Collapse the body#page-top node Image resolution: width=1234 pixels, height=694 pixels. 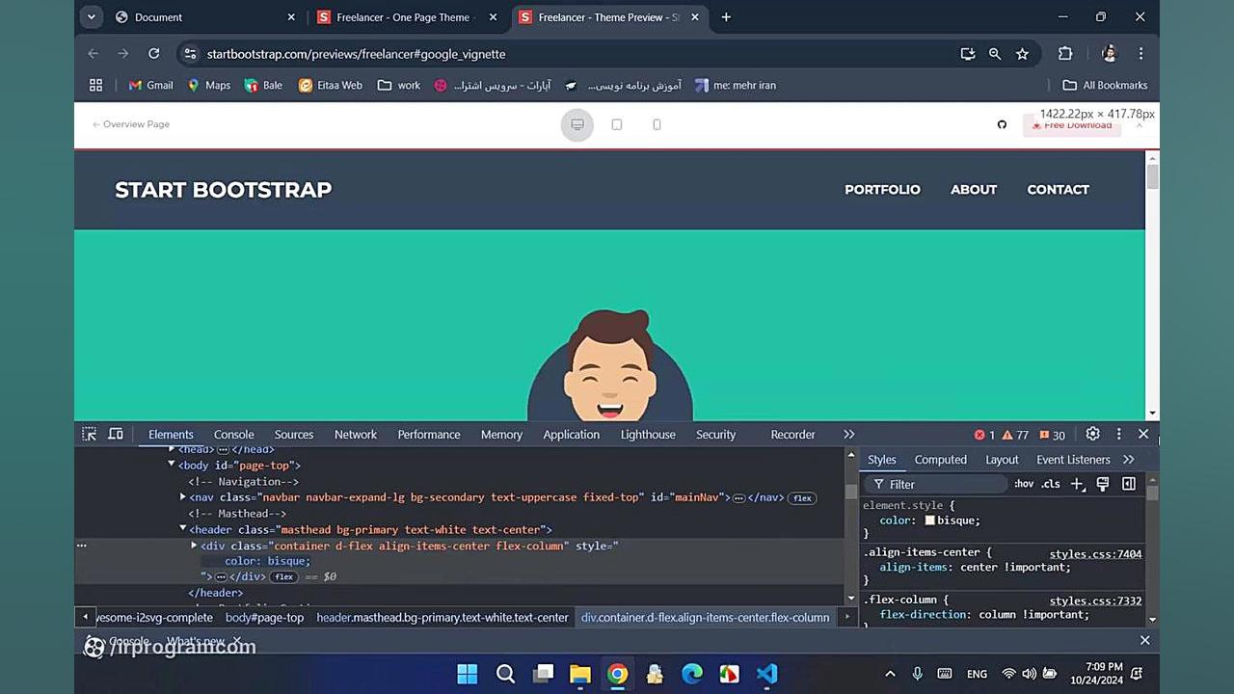pos(172,465)
